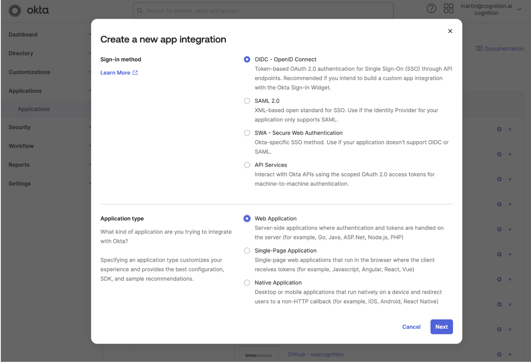Open the Documentation link
531x362 pixels.
(504, 48)
